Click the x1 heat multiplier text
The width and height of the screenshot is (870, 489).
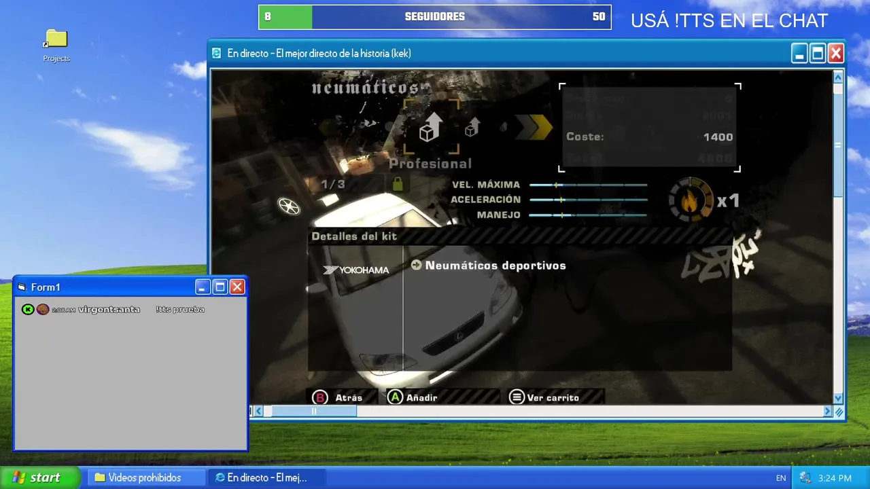click(728, 200)
